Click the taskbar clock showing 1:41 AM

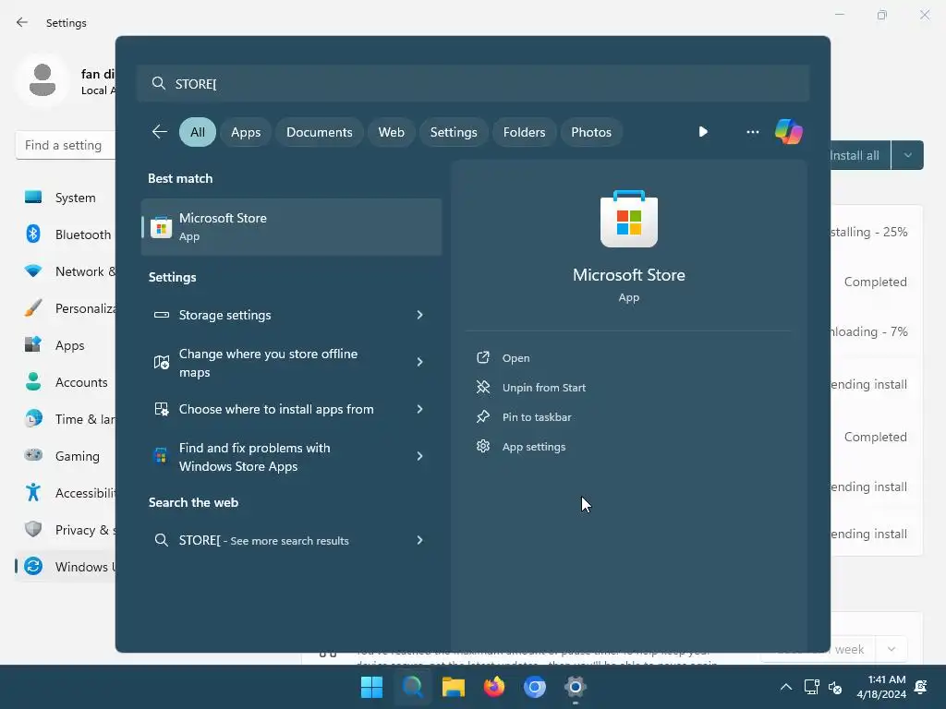(880, 687)
